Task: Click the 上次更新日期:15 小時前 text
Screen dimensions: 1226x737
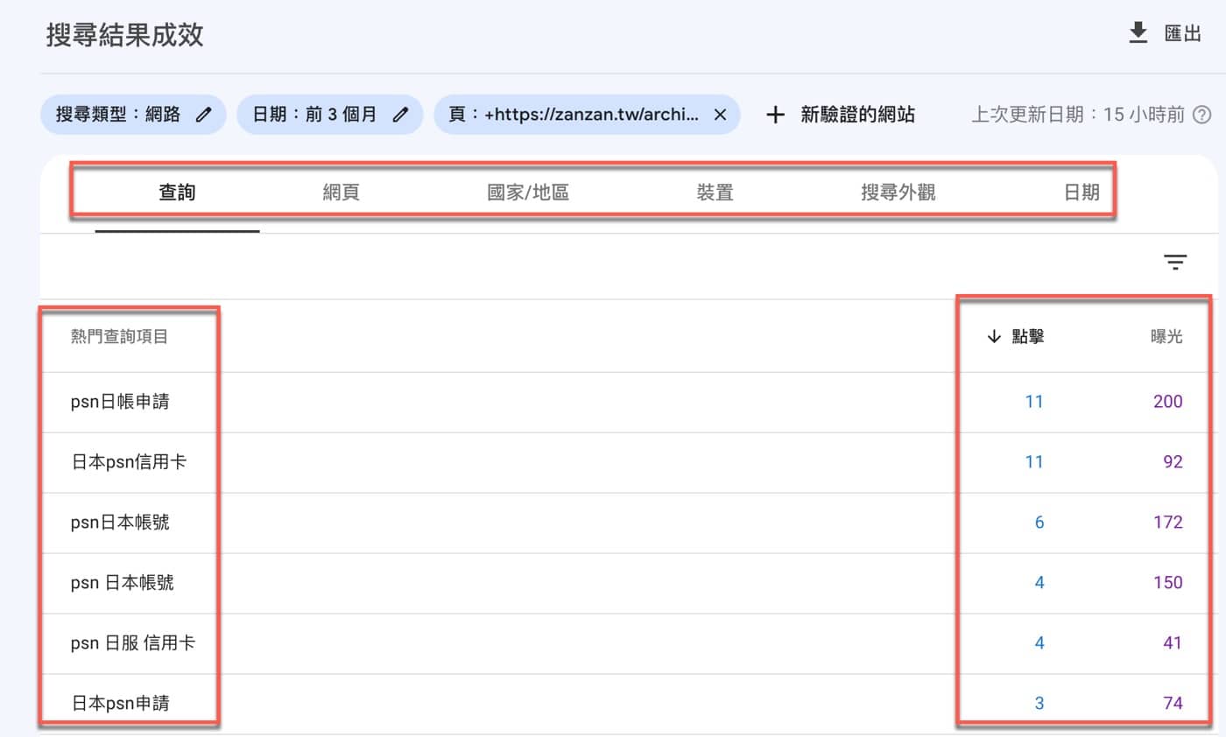Action: [1078, 115]
